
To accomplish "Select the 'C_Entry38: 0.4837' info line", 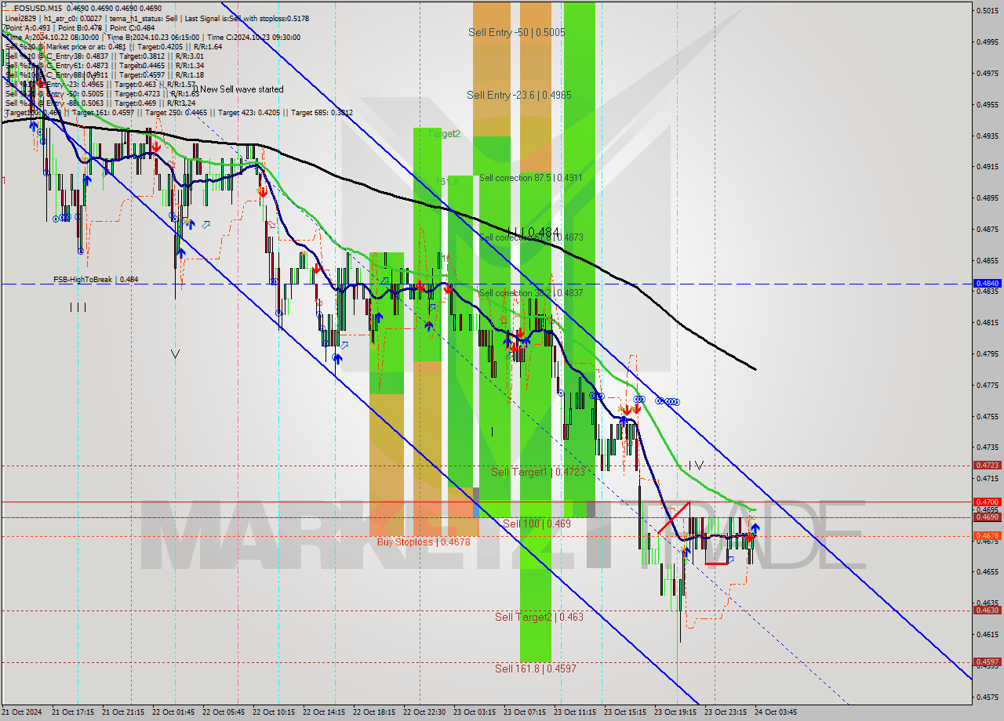I will (105, 56).
